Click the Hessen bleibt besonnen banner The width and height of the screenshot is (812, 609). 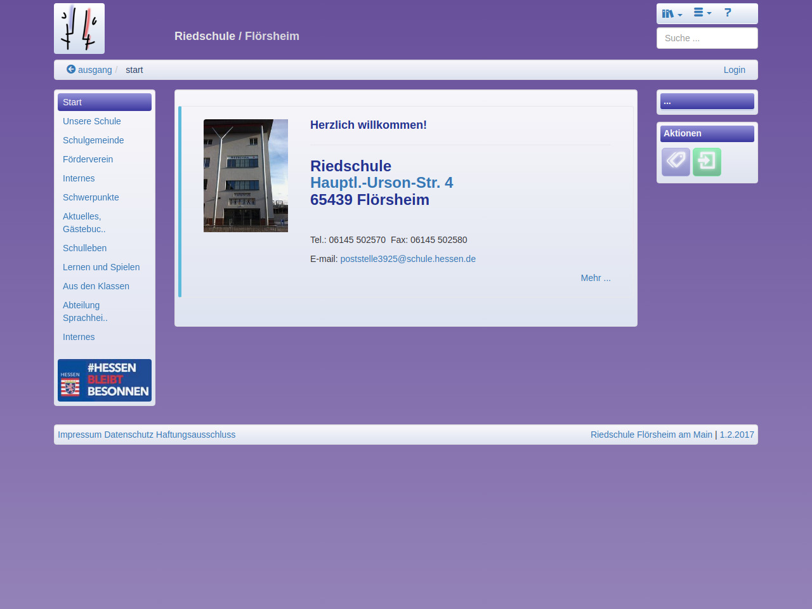point(105,380)
